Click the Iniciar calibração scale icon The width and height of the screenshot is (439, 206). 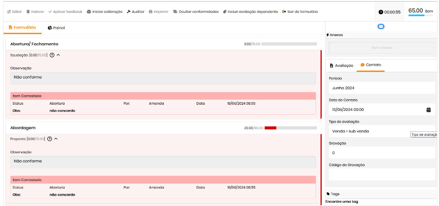tap(89, 12)
